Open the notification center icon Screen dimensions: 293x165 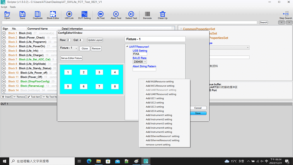[287, 161]
